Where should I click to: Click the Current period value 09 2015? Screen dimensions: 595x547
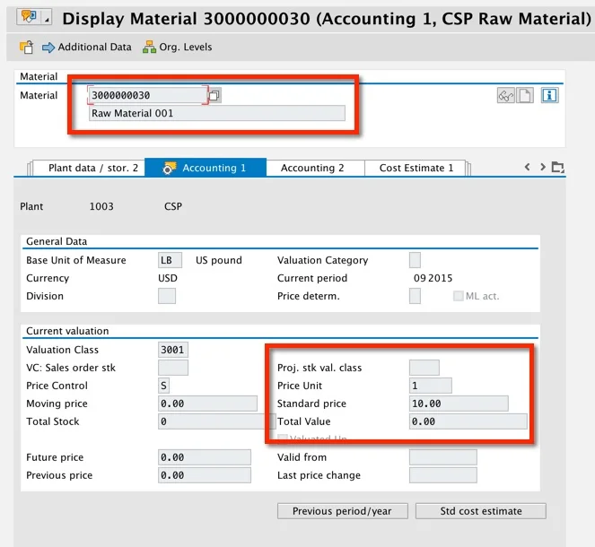point(433,278)
